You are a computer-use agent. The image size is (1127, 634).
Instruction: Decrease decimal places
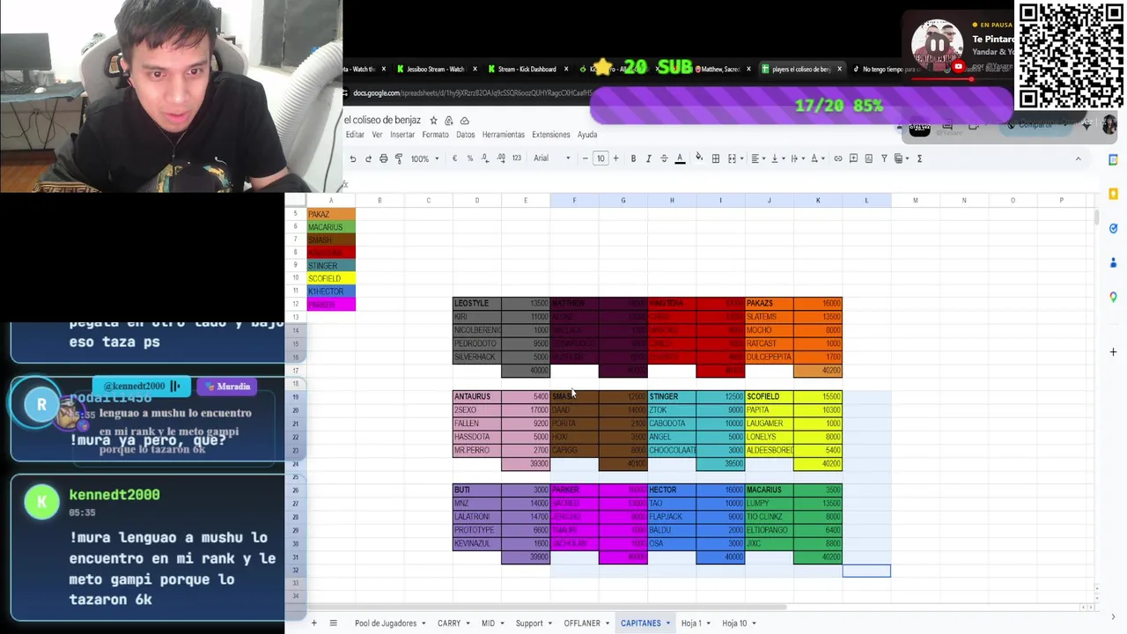[x=485, y=158]
